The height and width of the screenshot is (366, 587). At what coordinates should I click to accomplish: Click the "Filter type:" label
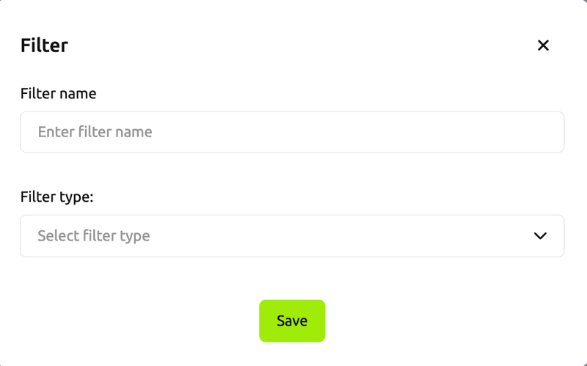[x=56, y=197]
